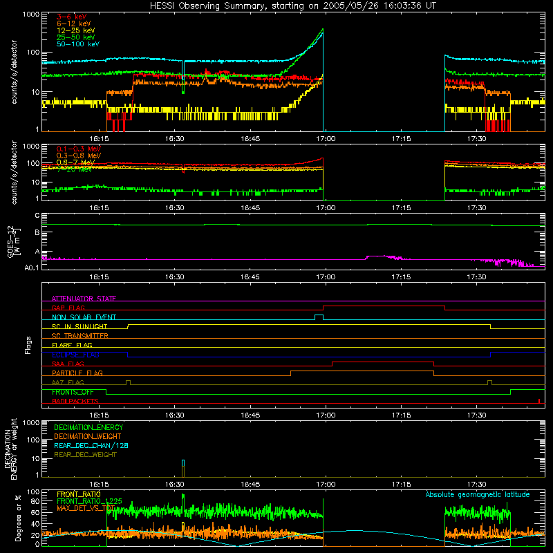
Task: Select the SAA_FLAG label
Action: click(x=68, y=364)
